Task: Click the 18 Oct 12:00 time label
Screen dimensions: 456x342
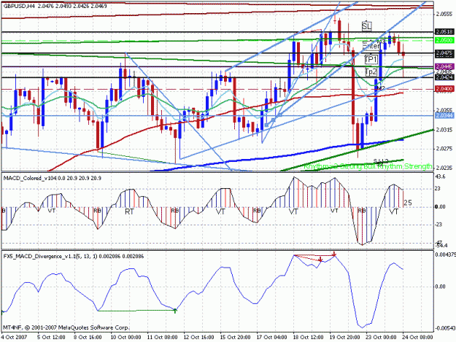Action: click(308, 338)
